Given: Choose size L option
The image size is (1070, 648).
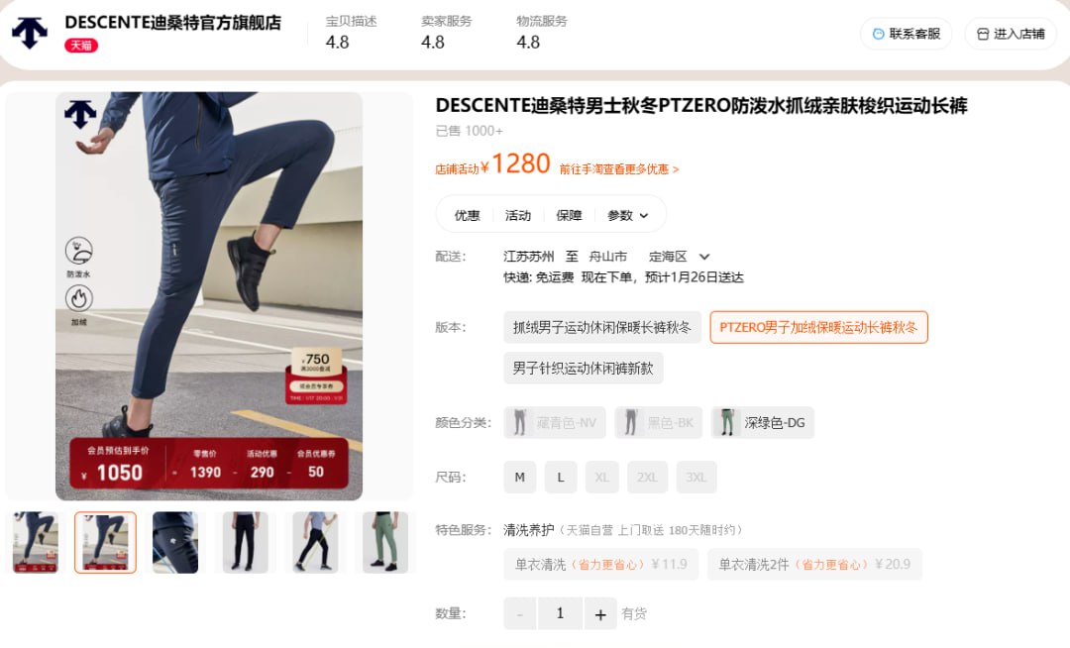Looking at the screenshot, I should coord(561,478).
